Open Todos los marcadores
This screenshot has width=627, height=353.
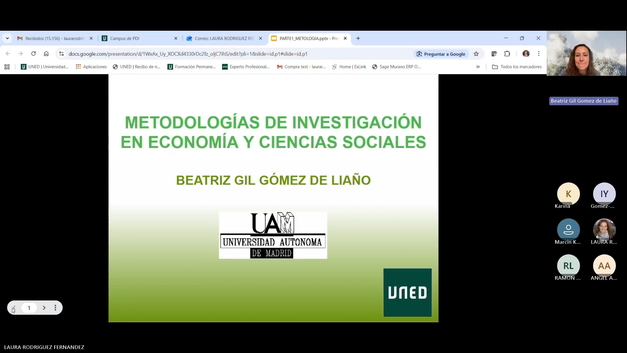(x=517, y=67)
